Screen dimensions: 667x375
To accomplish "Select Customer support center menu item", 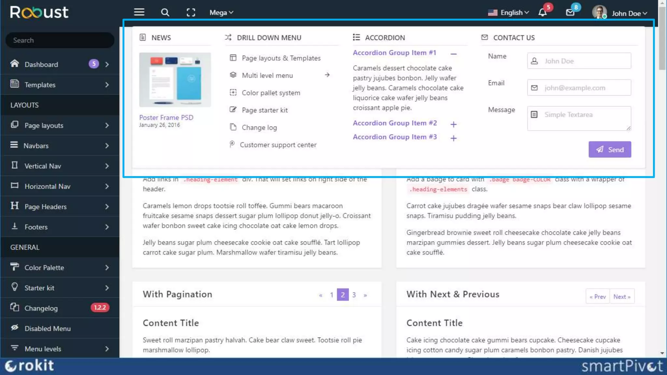I will [278, 145].
